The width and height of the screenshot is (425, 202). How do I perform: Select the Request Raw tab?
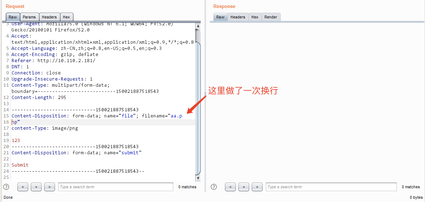point(13,17)
